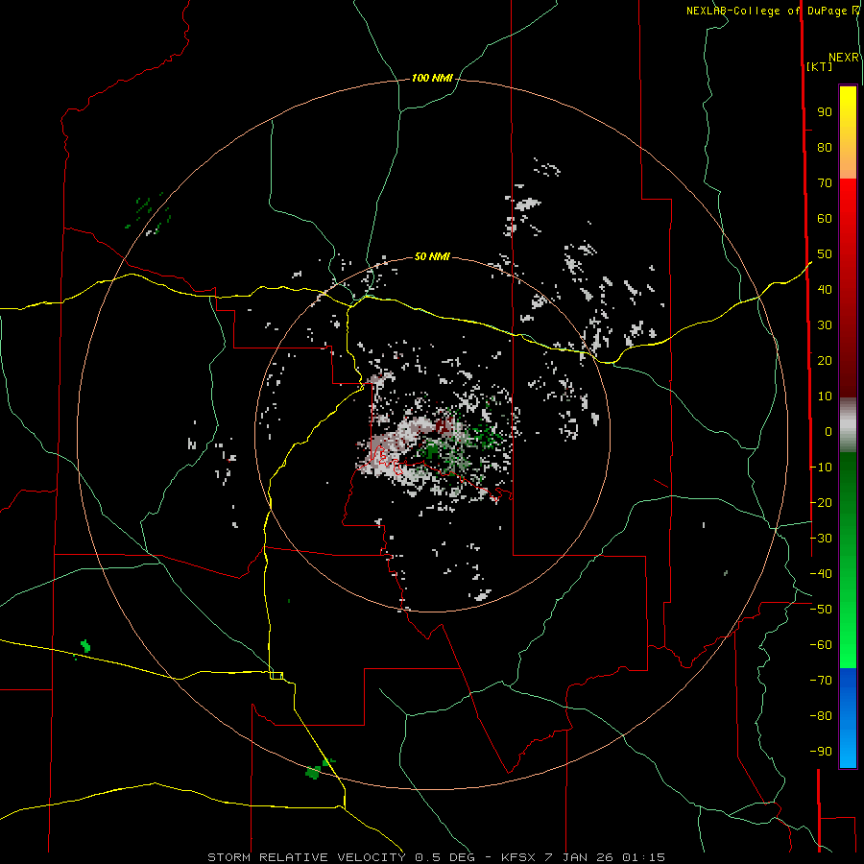Screen dimensions: 864x864
Task: Click the -50 value on velocity scale
Action: (821, 610)
